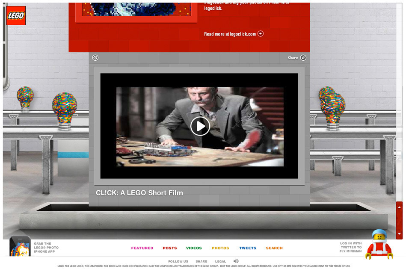
Task: Click the iPhone app image in footer
Action: pos(20,246)
